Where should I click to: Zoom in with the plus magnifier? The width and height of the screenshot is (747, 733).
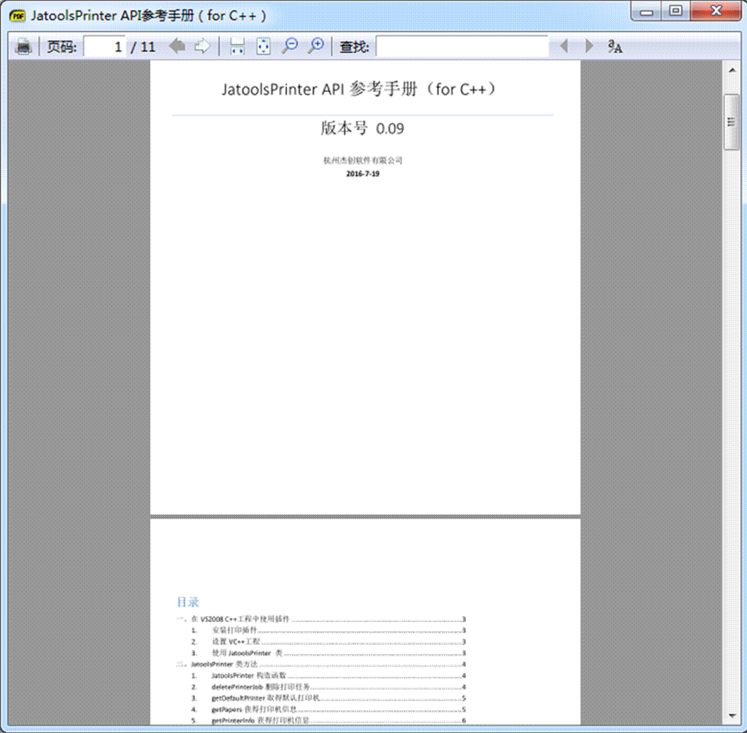(315, 46)
